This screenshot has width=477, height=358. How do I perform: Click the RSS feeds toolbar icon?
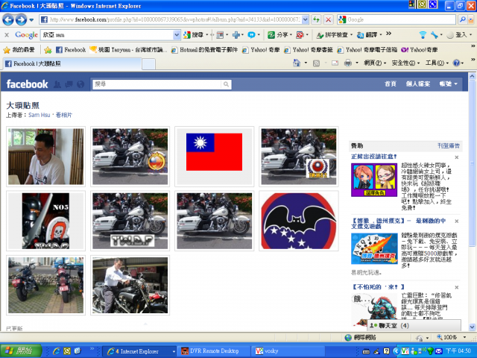pos(316,63)
